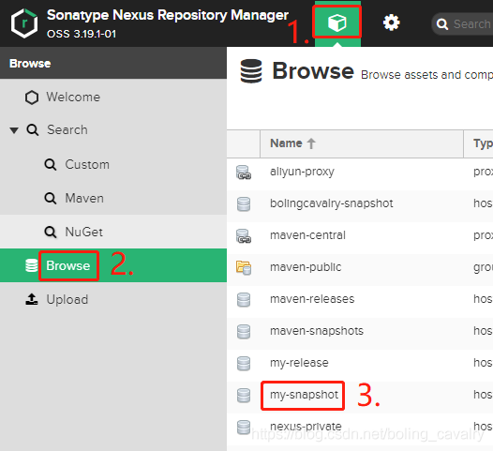Click the Nexus hexagon logo
The width and height of the screenshot is (493, 451).
coord(24,23)
